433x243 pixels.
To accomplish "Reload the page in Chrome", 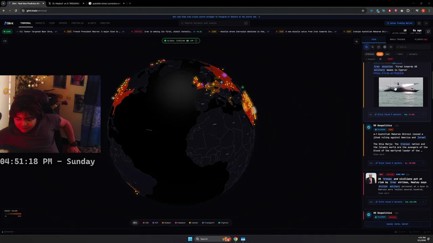I will point(16,10).
